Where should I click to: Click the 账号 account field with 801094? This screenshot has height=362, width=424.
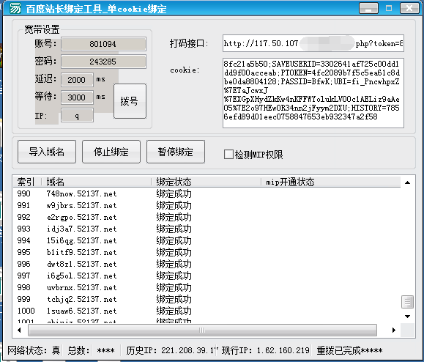pyautogui.click(x=103, y=44)
